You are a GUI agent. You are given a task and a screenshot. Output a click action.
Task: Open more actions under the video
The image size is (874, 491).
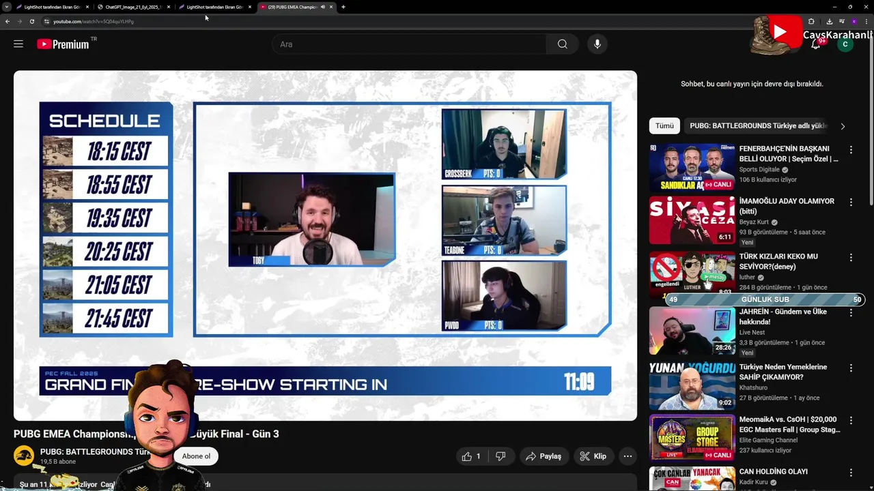pos(628,456)
